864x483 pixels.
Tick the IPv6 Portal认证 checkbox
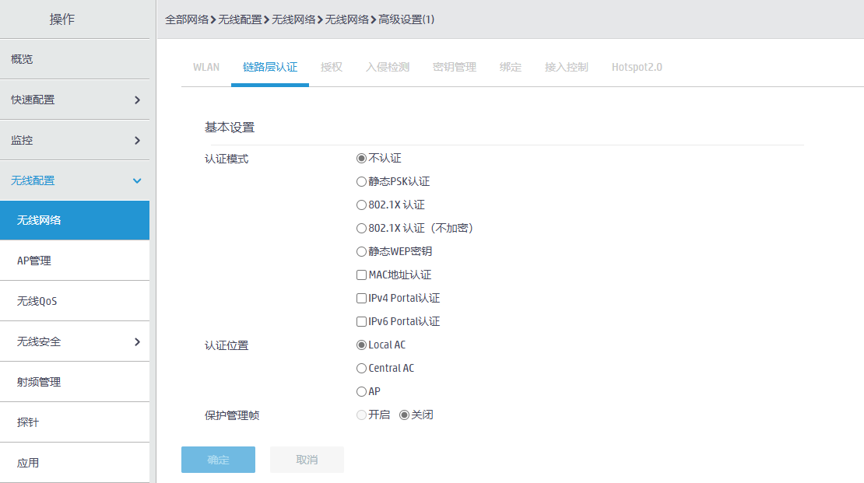(361, 322)
